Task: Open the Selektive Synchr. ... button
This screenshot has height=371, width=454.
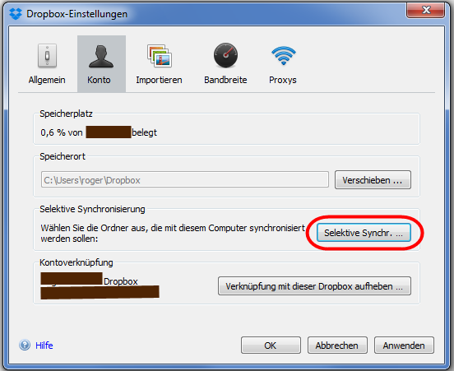Action: coord(364,233)
